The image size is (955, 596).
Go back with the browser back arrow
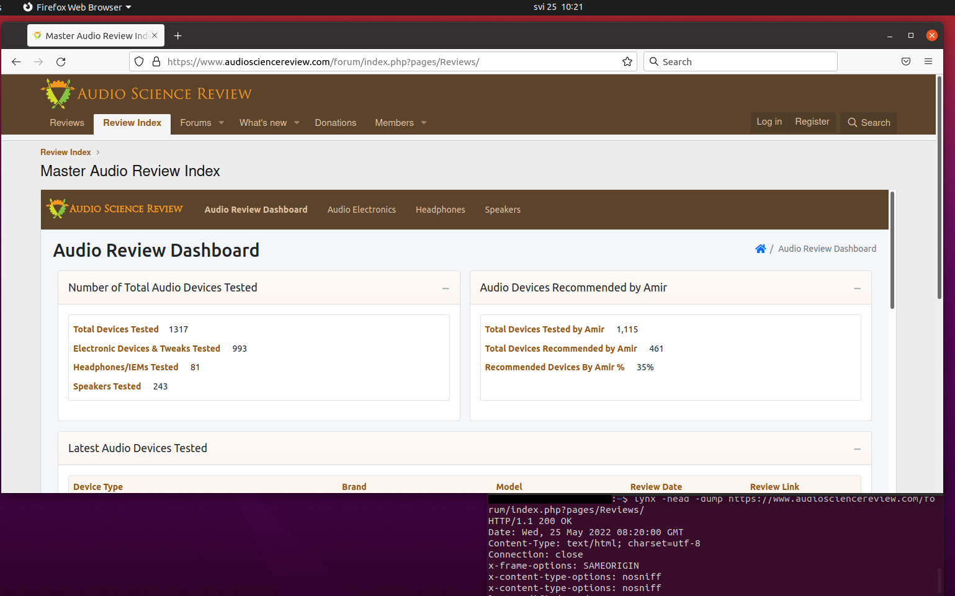click(x=16, y=62)
